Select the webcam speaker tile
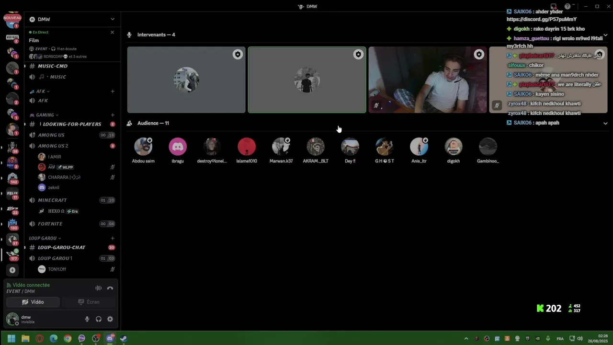Image resolution: width=613 pixels, height=345 pixels. [x=428, y=80]
